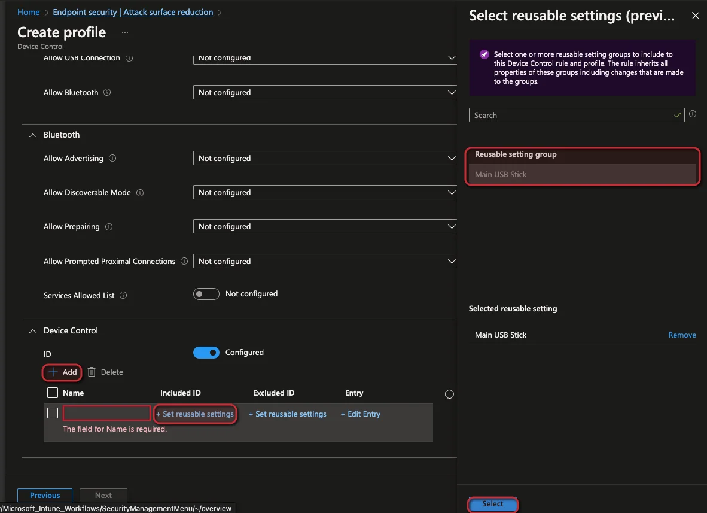Image resolution: width=707 pixels, height=513 pixels.
Task: Click the Home breadcrumb link
Action: coord(28,12)
